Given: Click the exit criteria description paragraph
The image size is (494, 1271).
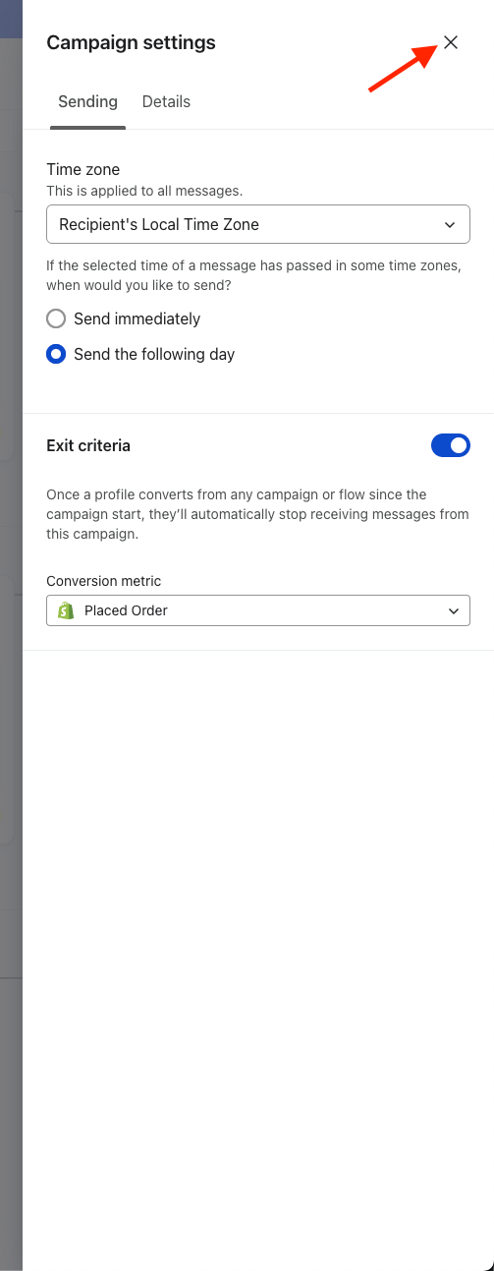Looking at the screenshot, I should pyautogui.click(x=257, y=514).
